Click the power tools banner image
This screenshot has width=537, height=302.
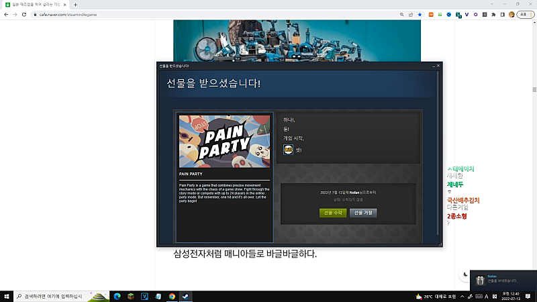[x=297, y=41]
